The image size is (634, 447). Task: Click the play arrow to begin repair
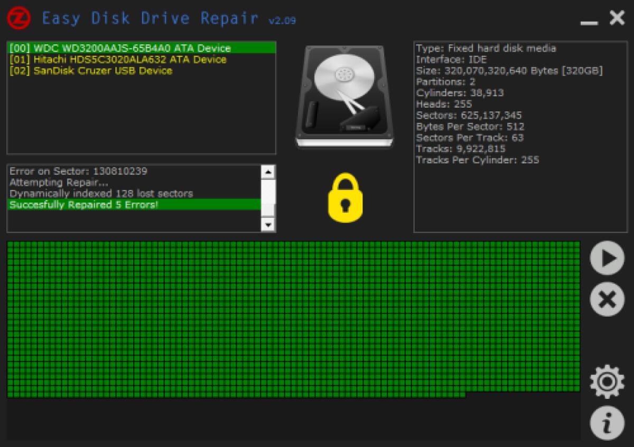[607, 258]
